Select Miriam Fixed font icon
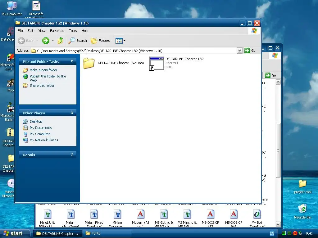The height and width of the screenshot is (238, 318). coord(94,218)
